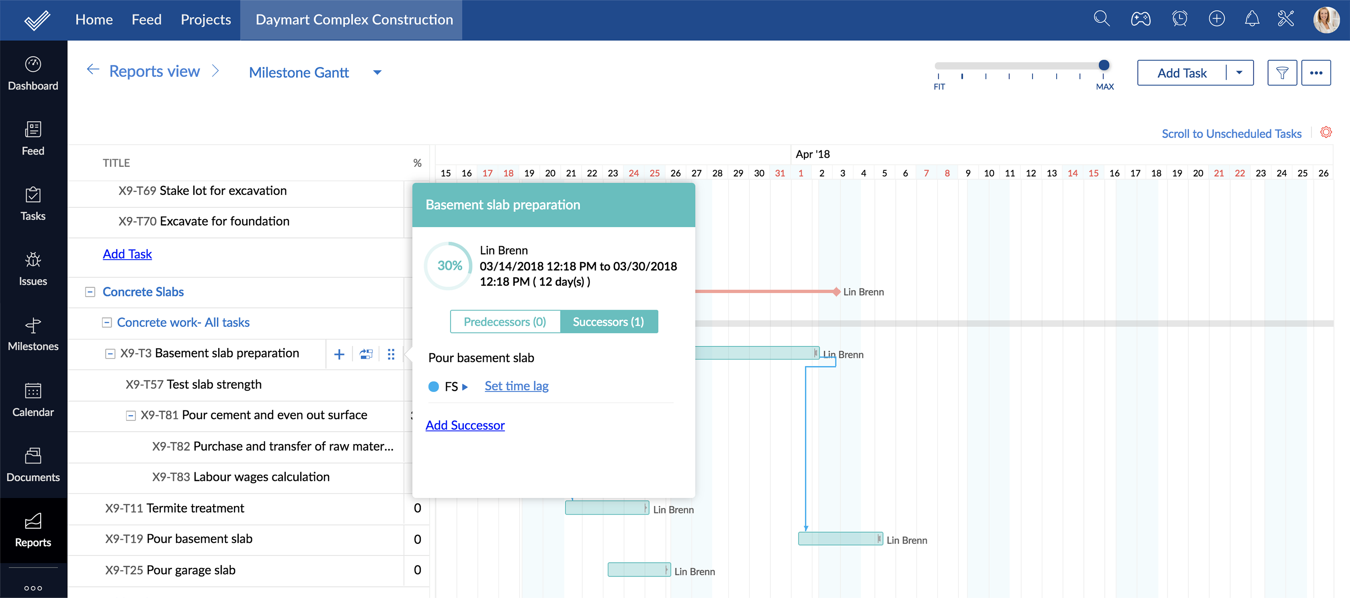The width and height of the screenshot is (1350, 598).
Task: Click the Issues sidebar icon
Action: [33, 268]
